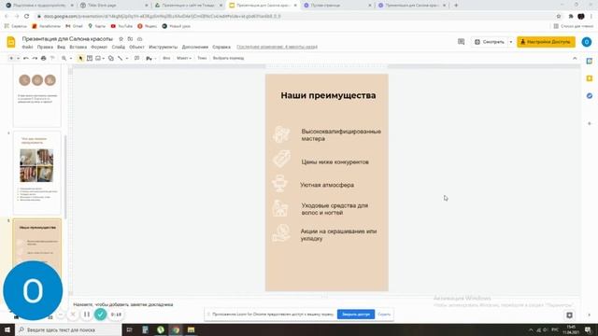Click the blue Закрыть доступ button
This screenshot has height=336, width=598.
tap(356, 315)
